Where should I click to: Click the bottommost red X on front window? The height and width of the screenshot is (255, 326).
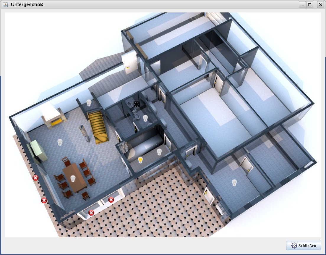pos(91,213)
